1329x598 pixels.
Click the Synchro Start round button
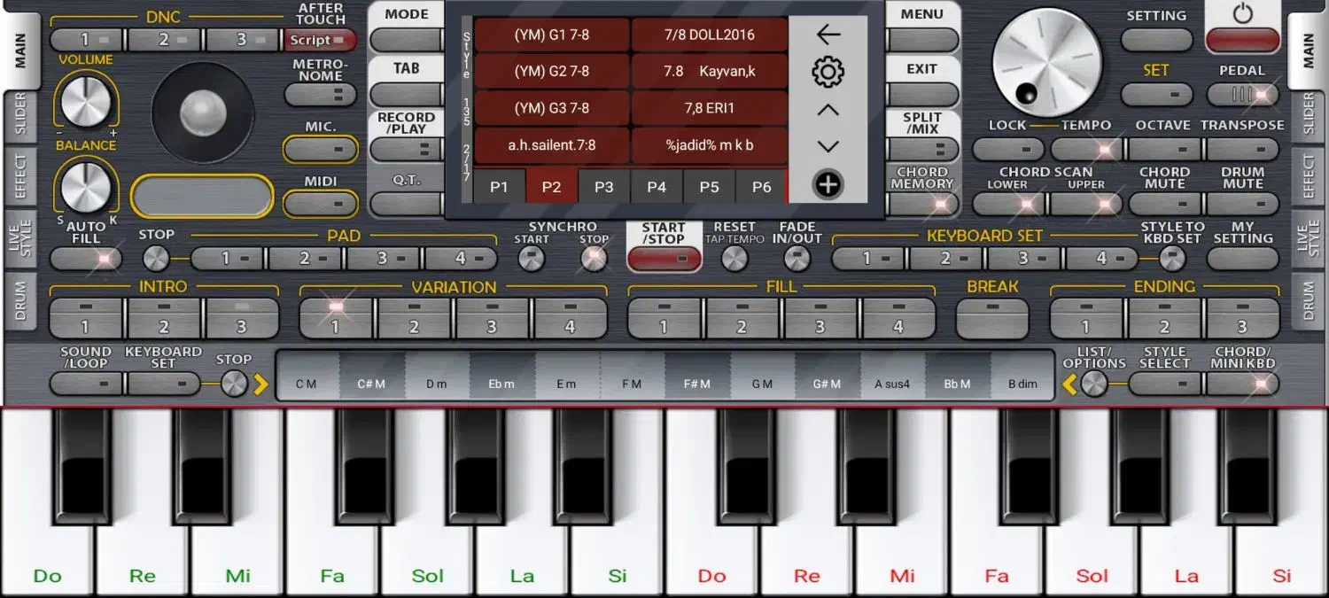click(x=531, y=259)
